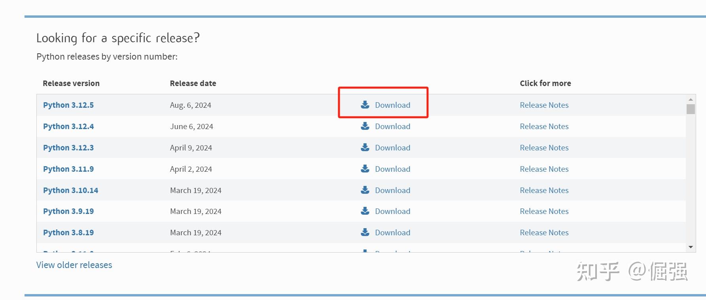Download Python 3.12.5 via its Download link
This screenshot has width=706, height=300.
[393, 105]
